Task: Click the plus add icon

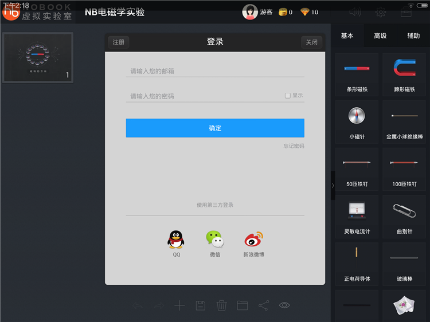Action: [179, 305]
